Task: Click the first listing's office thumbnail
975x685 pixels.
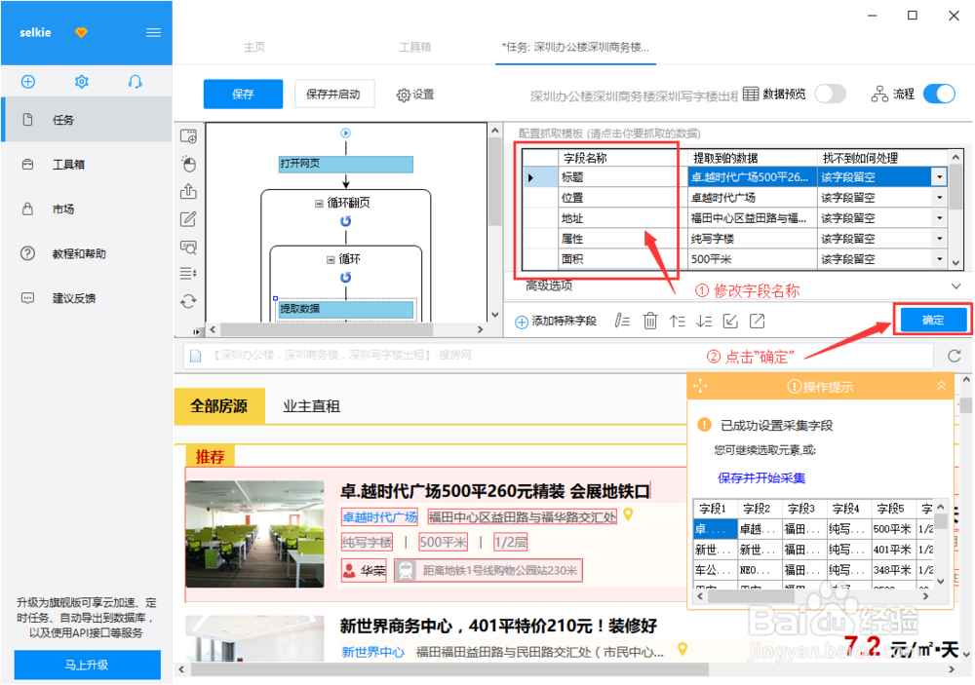Action: point(254,534)
